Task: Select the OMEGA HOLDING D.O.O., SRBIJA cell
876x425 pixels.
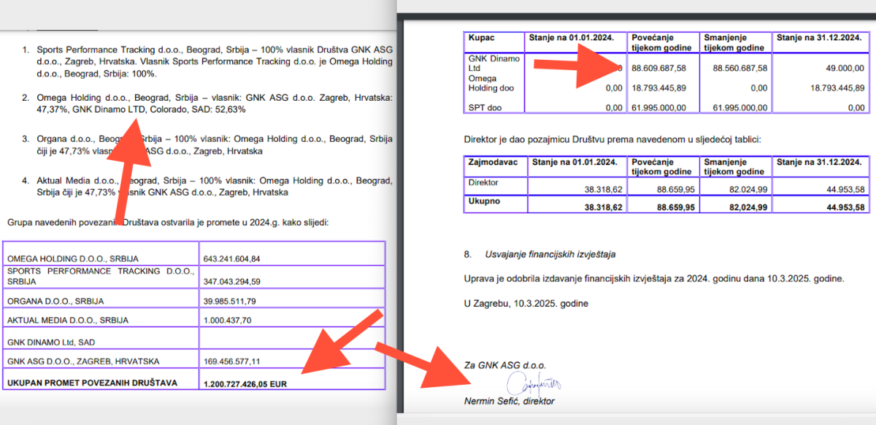Action: click(72, 259)
